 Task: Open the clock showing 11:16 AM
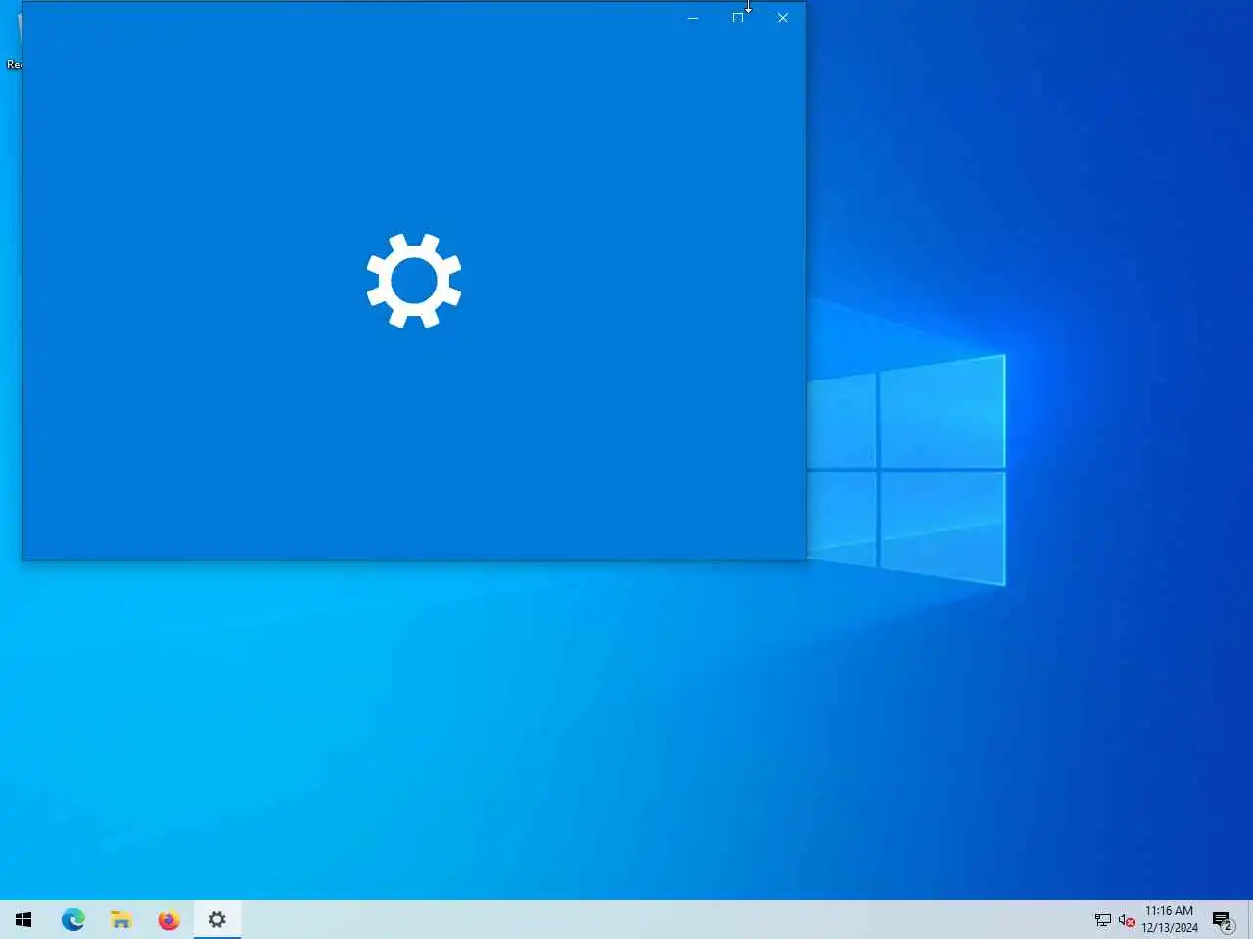tap(1170, 919)
